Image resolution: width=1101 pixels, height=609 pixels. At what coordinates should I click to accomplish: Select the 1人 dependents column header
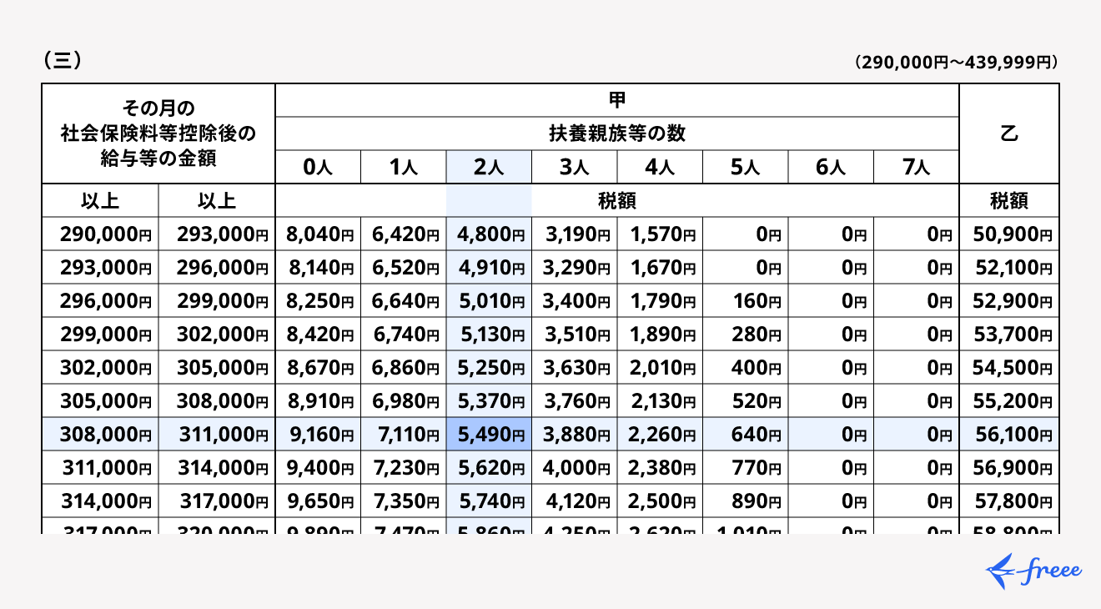pyautogui.click(x=404, y=167)
